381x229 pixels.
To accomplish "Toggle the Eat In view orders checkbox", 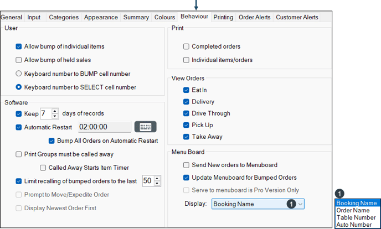I will pos(186,90).
